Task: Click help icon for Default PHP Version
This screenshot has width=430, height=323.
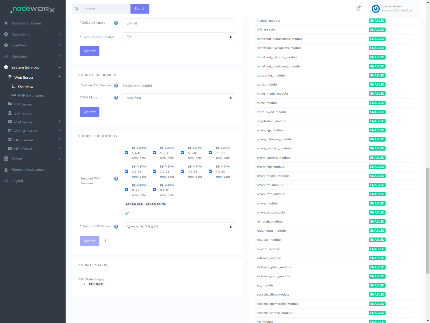Action: [x=116, y=227]
